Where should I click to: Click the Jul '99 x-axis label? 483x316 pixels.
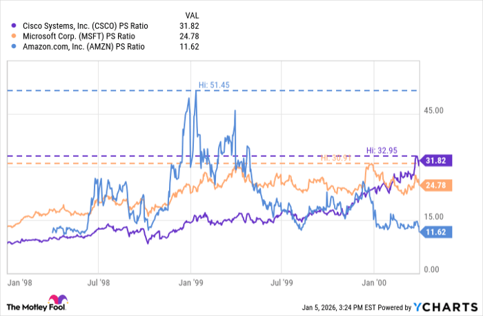(x=282, y=283)
